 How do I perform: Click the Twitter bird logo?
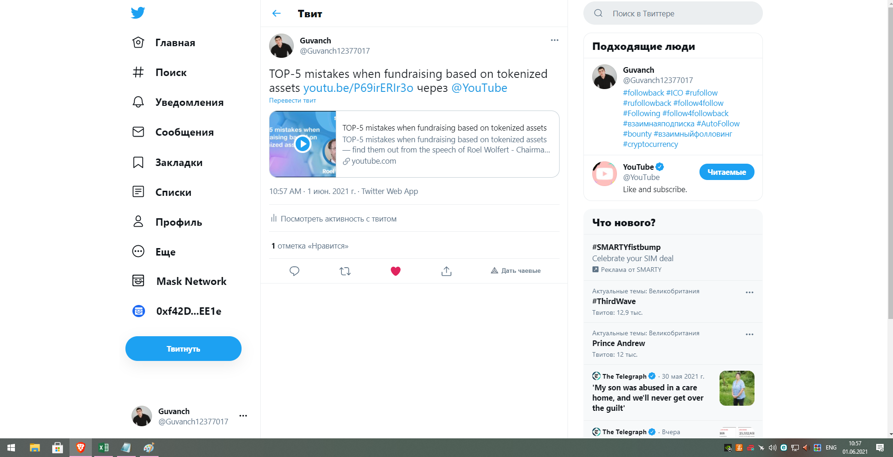pyautogui.click(x=138, y=13)
